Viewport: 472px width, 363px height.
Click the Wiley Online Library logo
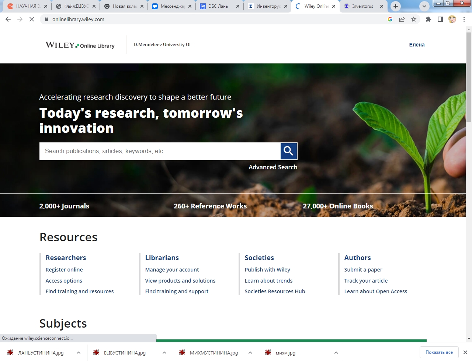[80, 45]
